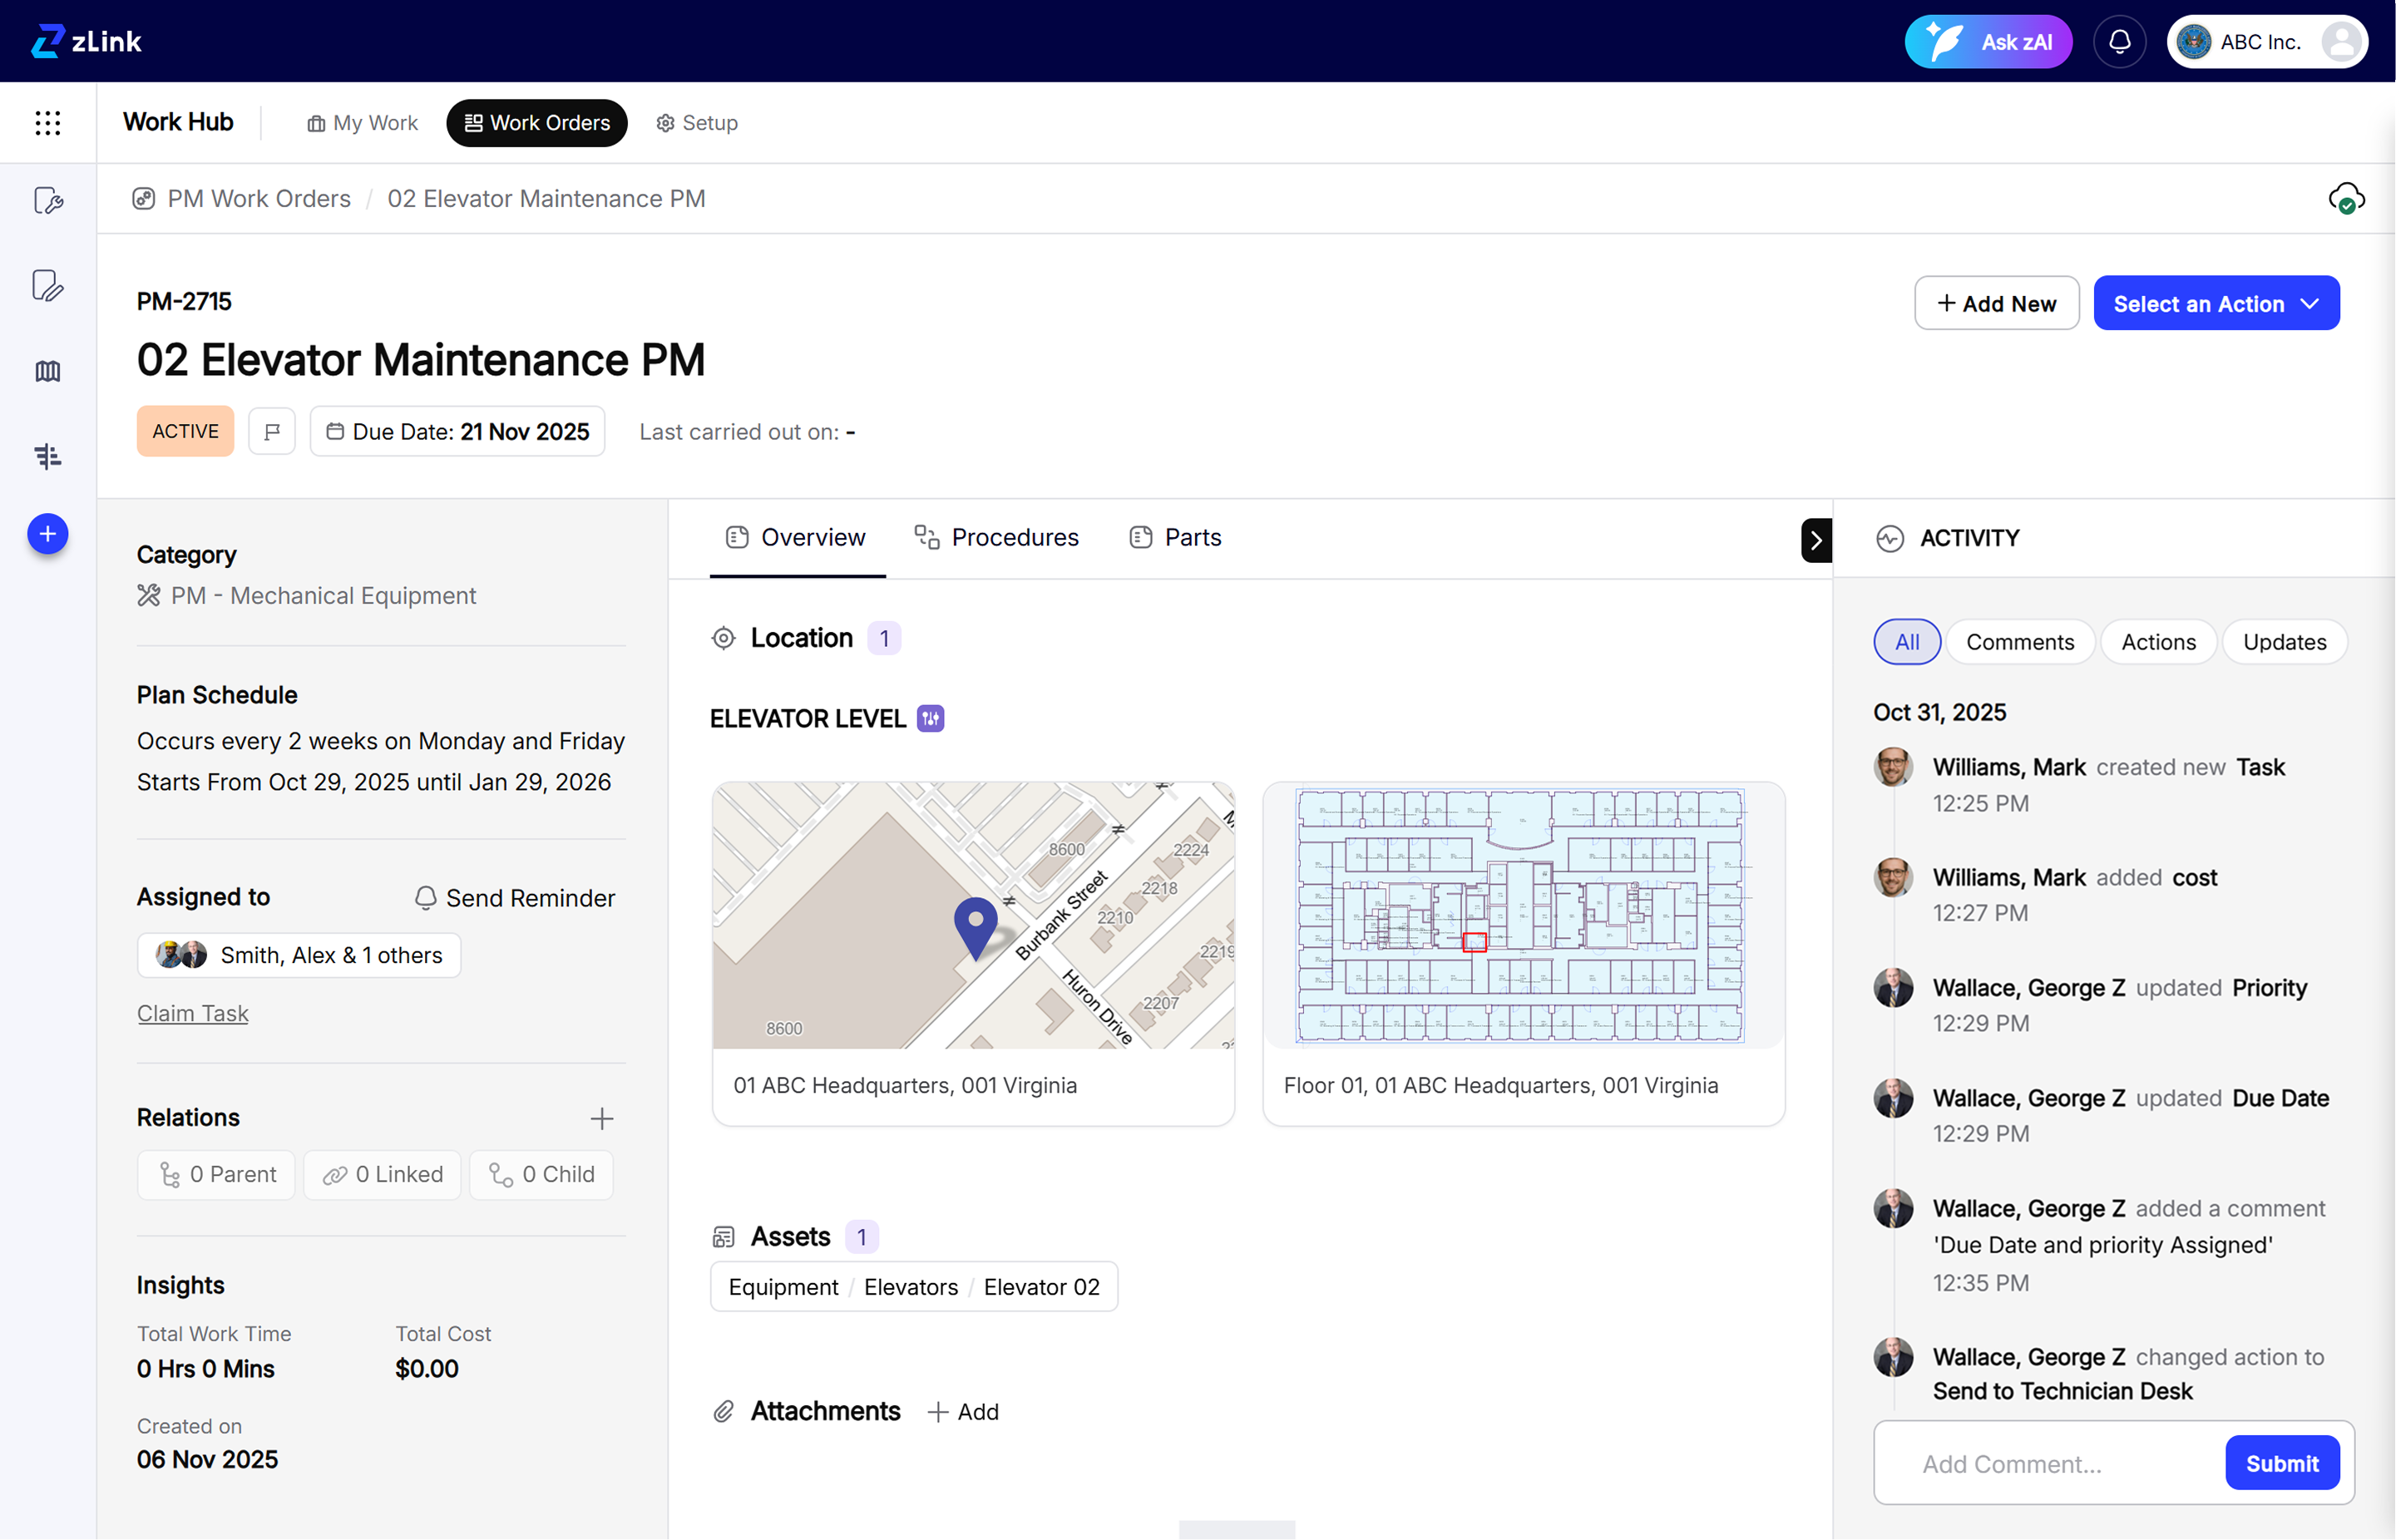Image resolution: width=2396 pixels, height=1540 pixels.
Task: Click the flag priority icon
Action: coord(272,432)
